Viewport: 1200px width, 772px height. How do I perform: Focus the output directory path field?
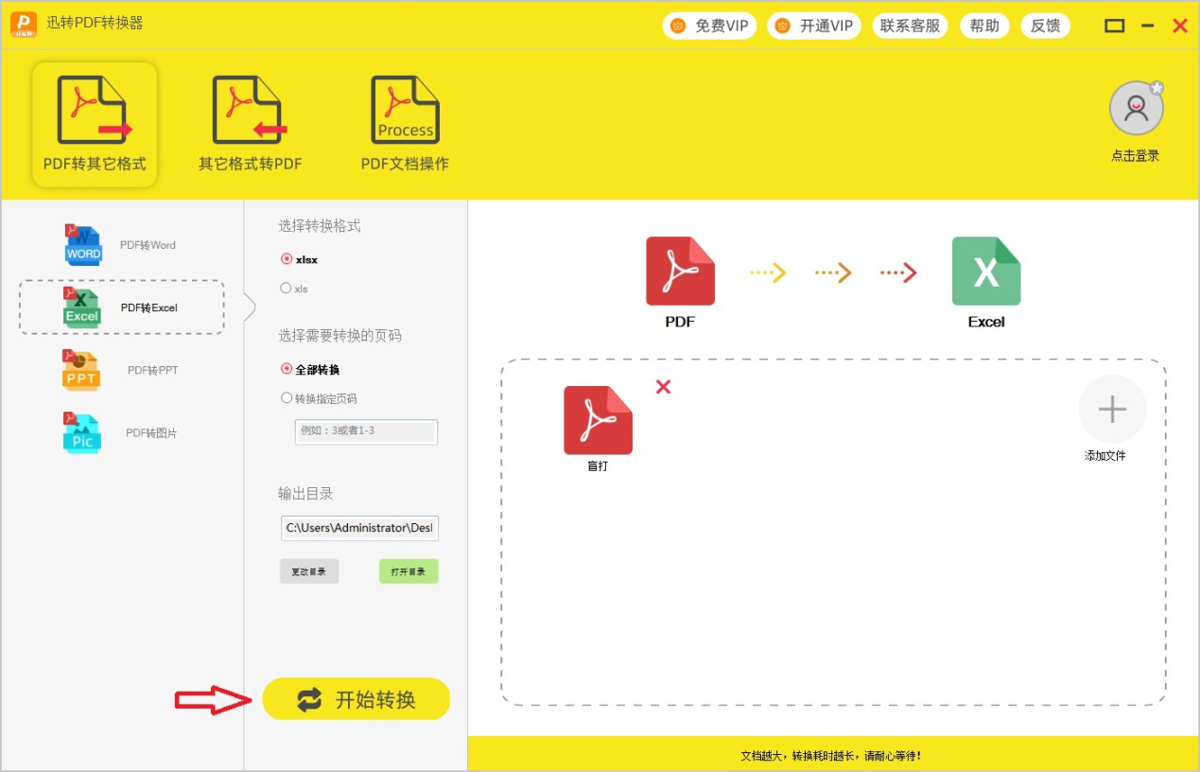click(x=359, y=528)
